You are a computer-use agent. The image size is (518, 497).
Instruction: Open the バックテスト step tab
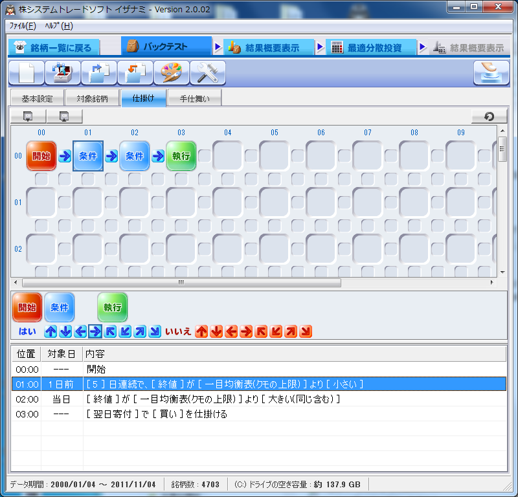coord(166,46)
